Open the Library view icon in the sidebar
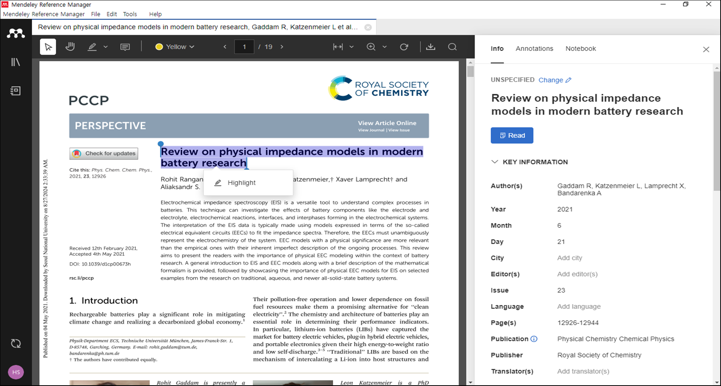The image size is (721, 386). pyautogui.click(x=16, y=62)
